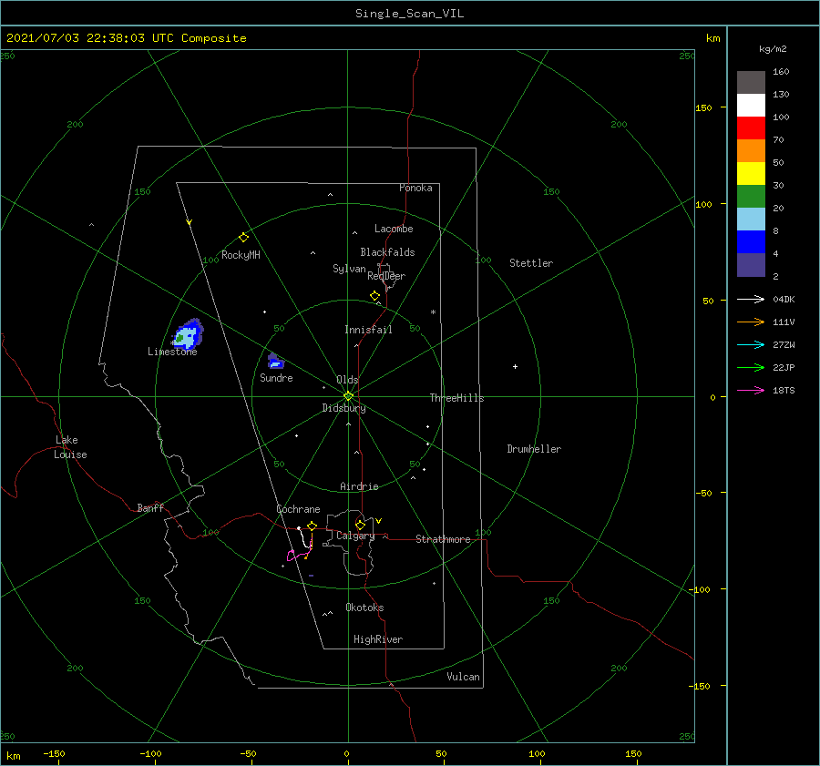The height and width of the screenshot is (766, 820).
Task: Click the Olds town label
Action: tap(347, 380)
